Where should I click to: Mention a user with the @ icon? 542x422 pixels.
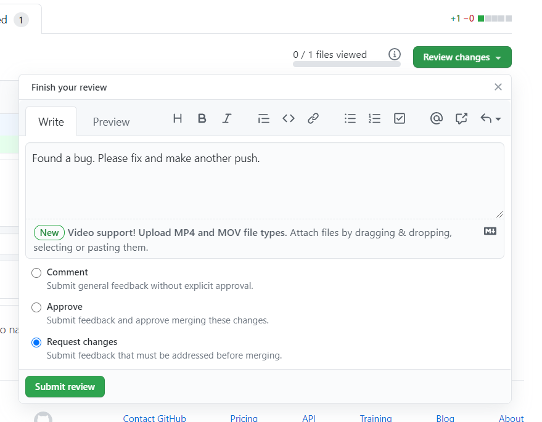click(437, 119)
